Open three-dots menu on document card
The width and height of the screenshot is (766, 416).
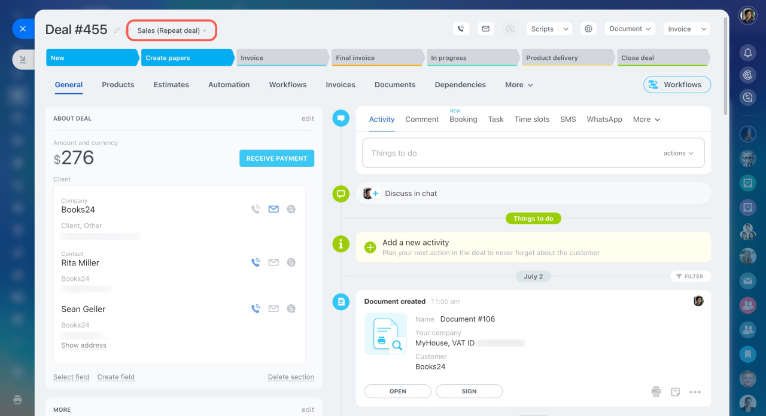[695, 392]
